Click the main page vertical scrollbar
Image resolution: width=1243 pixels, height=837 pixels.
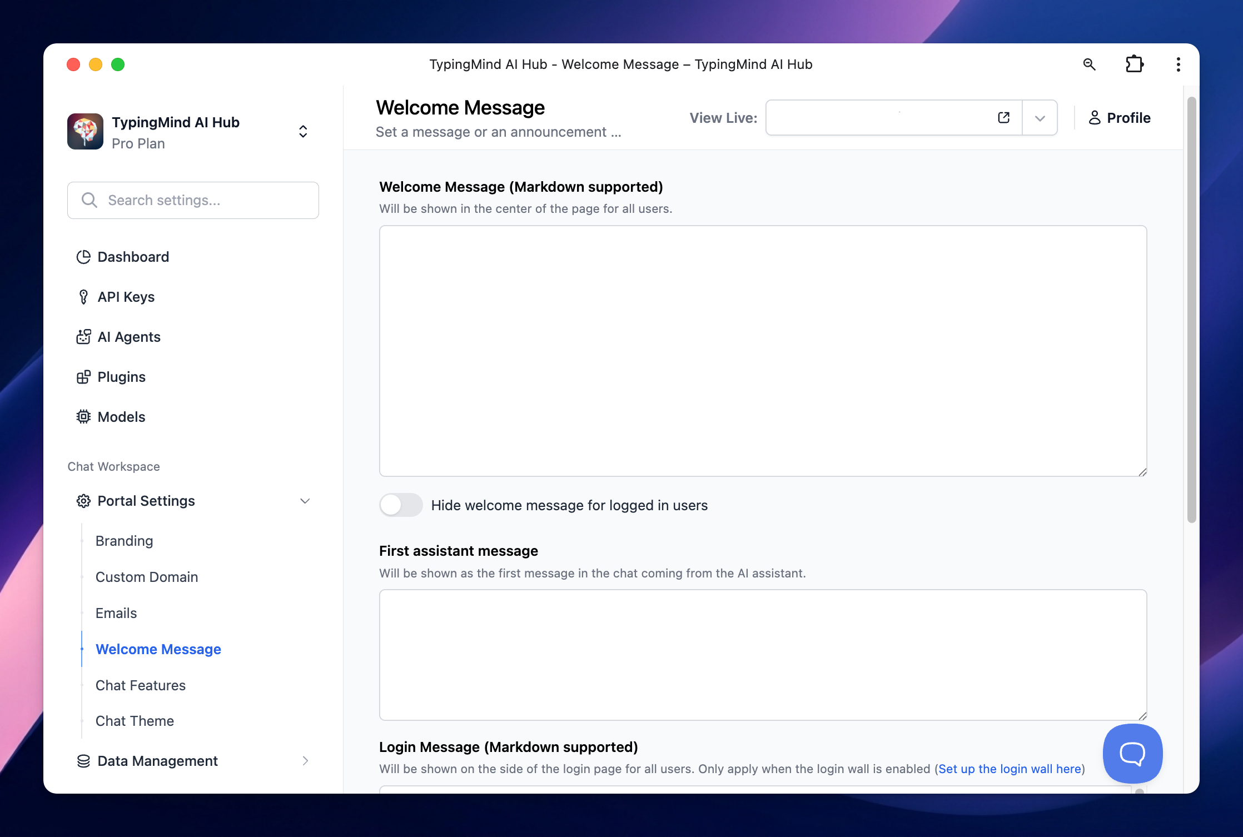(1191, 309)
